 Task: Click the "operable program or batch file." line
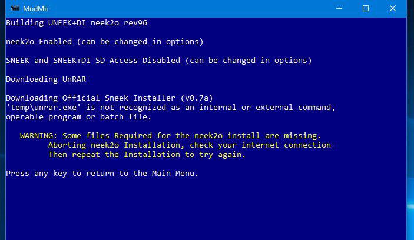tap(79, 117)
